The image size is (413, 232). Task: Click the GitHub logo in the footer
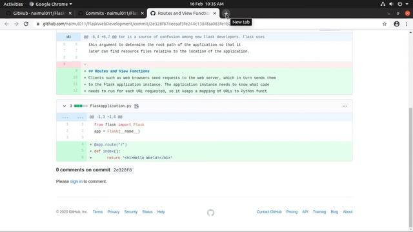tap(210, 213)
